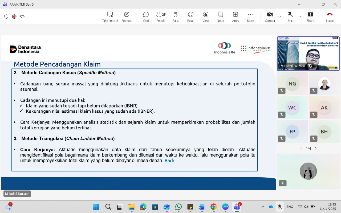341x213 pixels.
Task: Open the React emoji menu
Action: [x=190, y=17]
